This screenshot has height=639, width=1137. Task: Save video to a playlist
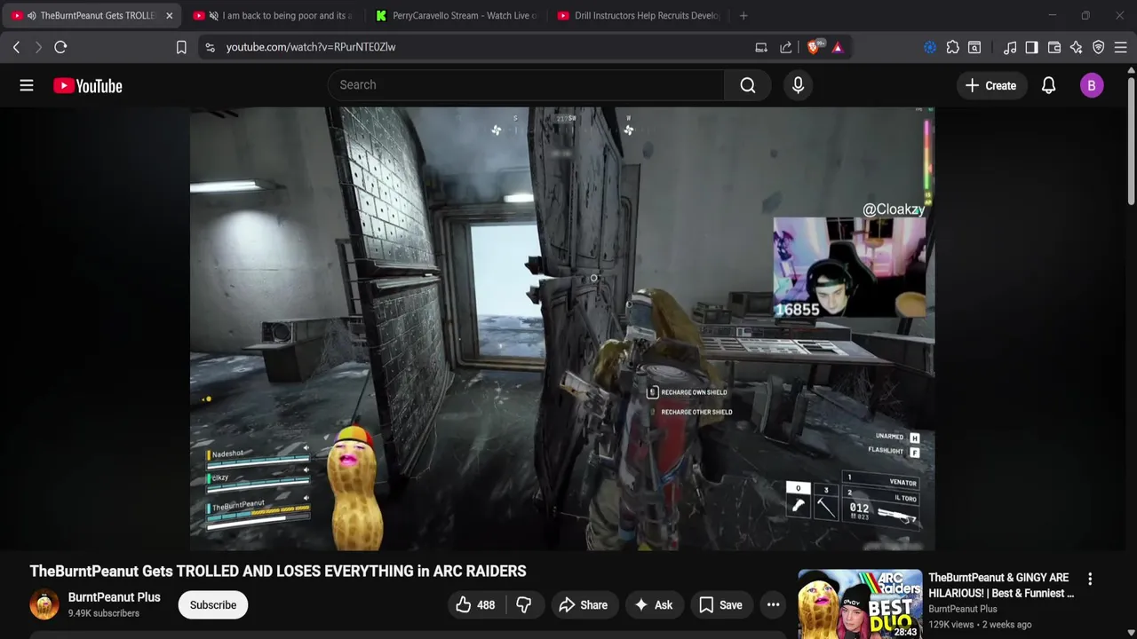pos(720,605)
